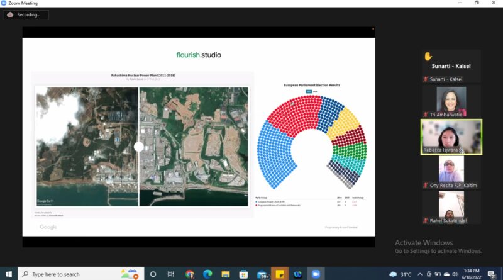
Task: Open File Explorer from the taskbar
Action: click(x=226, y=274)
